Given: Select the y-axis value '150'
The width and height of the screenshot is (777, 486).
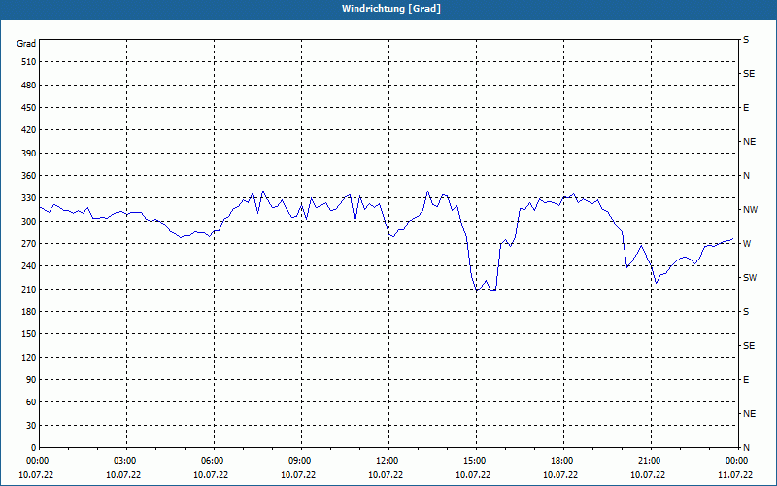Looking at the screenshot, I should coord(29,334).
